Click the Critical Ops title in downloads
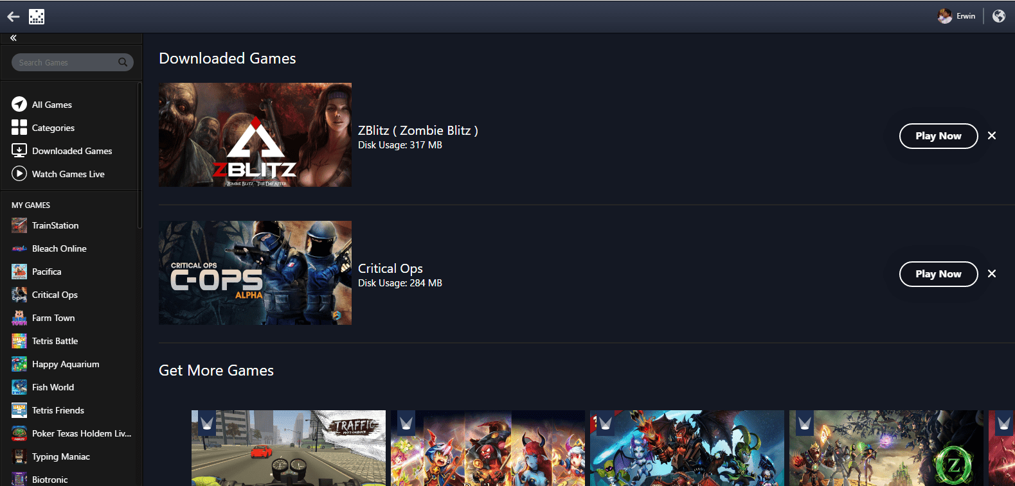Viewport: 1015px width, 486px height. point(390,268)
